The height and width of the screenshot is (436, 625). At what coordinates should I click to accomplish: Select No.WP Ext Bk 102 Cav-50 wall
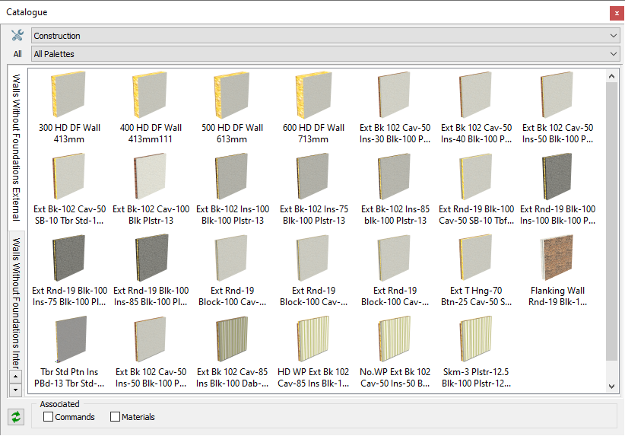pyautogui.click(x=395, y=352)
